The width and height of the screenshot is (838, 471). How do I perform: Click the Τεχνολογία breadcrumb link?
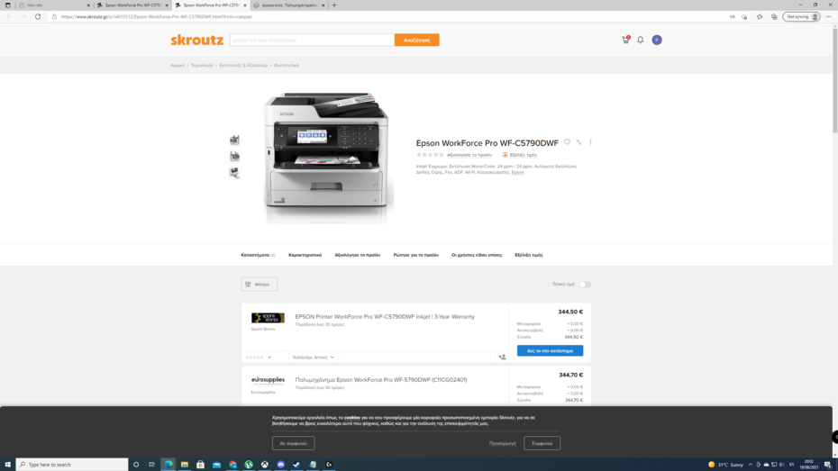point(202,65)
